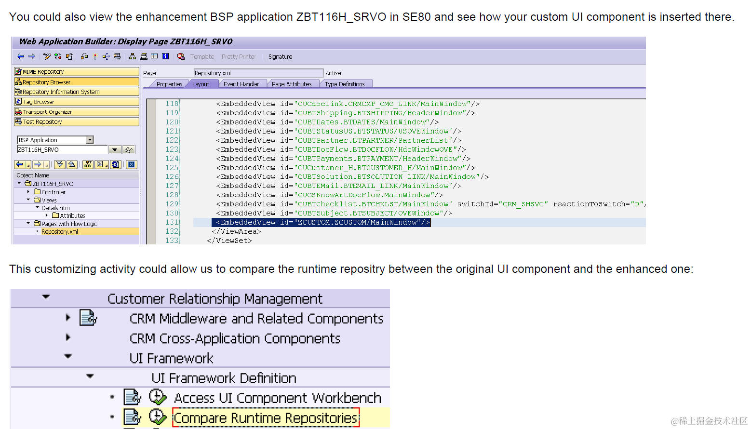The image size is (751, 429).
Task: Click the ZBT116H_SRVO object name input field
Action: click(63, 150)
